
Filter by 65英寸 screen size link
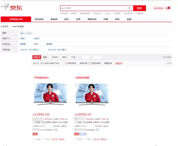(37, 39)
